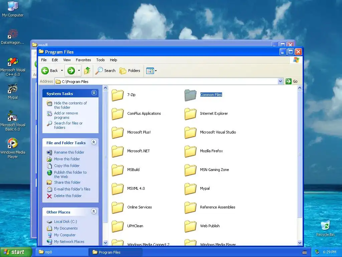Click the Start button

pyautogui.click(x=16, y=252)
